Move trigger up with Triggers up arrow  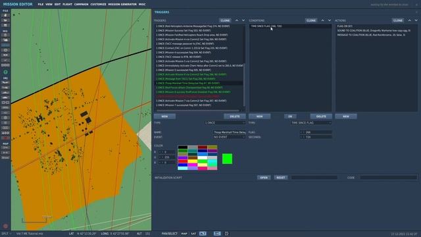click(237, 20)
